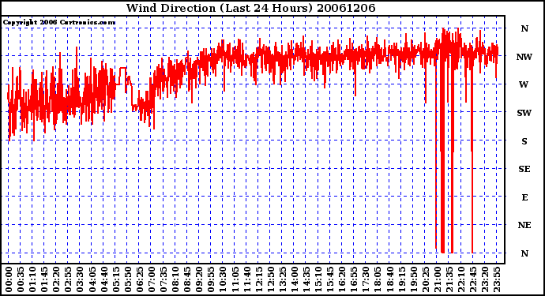Click the 04:05 time axis label

click(92, 279)
